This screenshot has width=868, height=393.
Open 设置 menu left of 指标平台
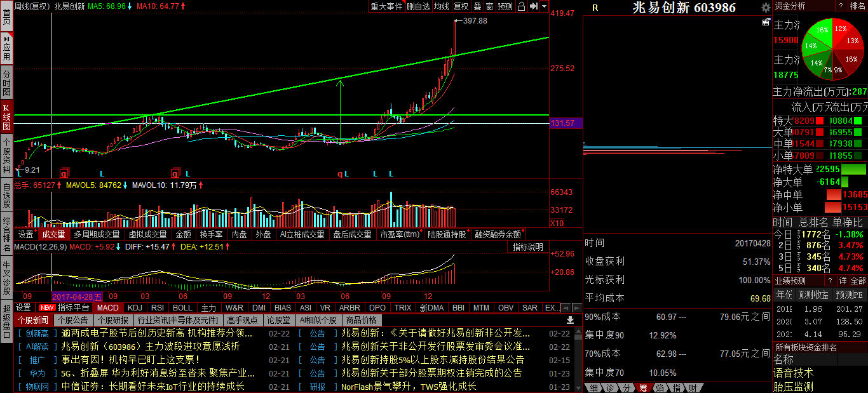[x=24, y=307]
